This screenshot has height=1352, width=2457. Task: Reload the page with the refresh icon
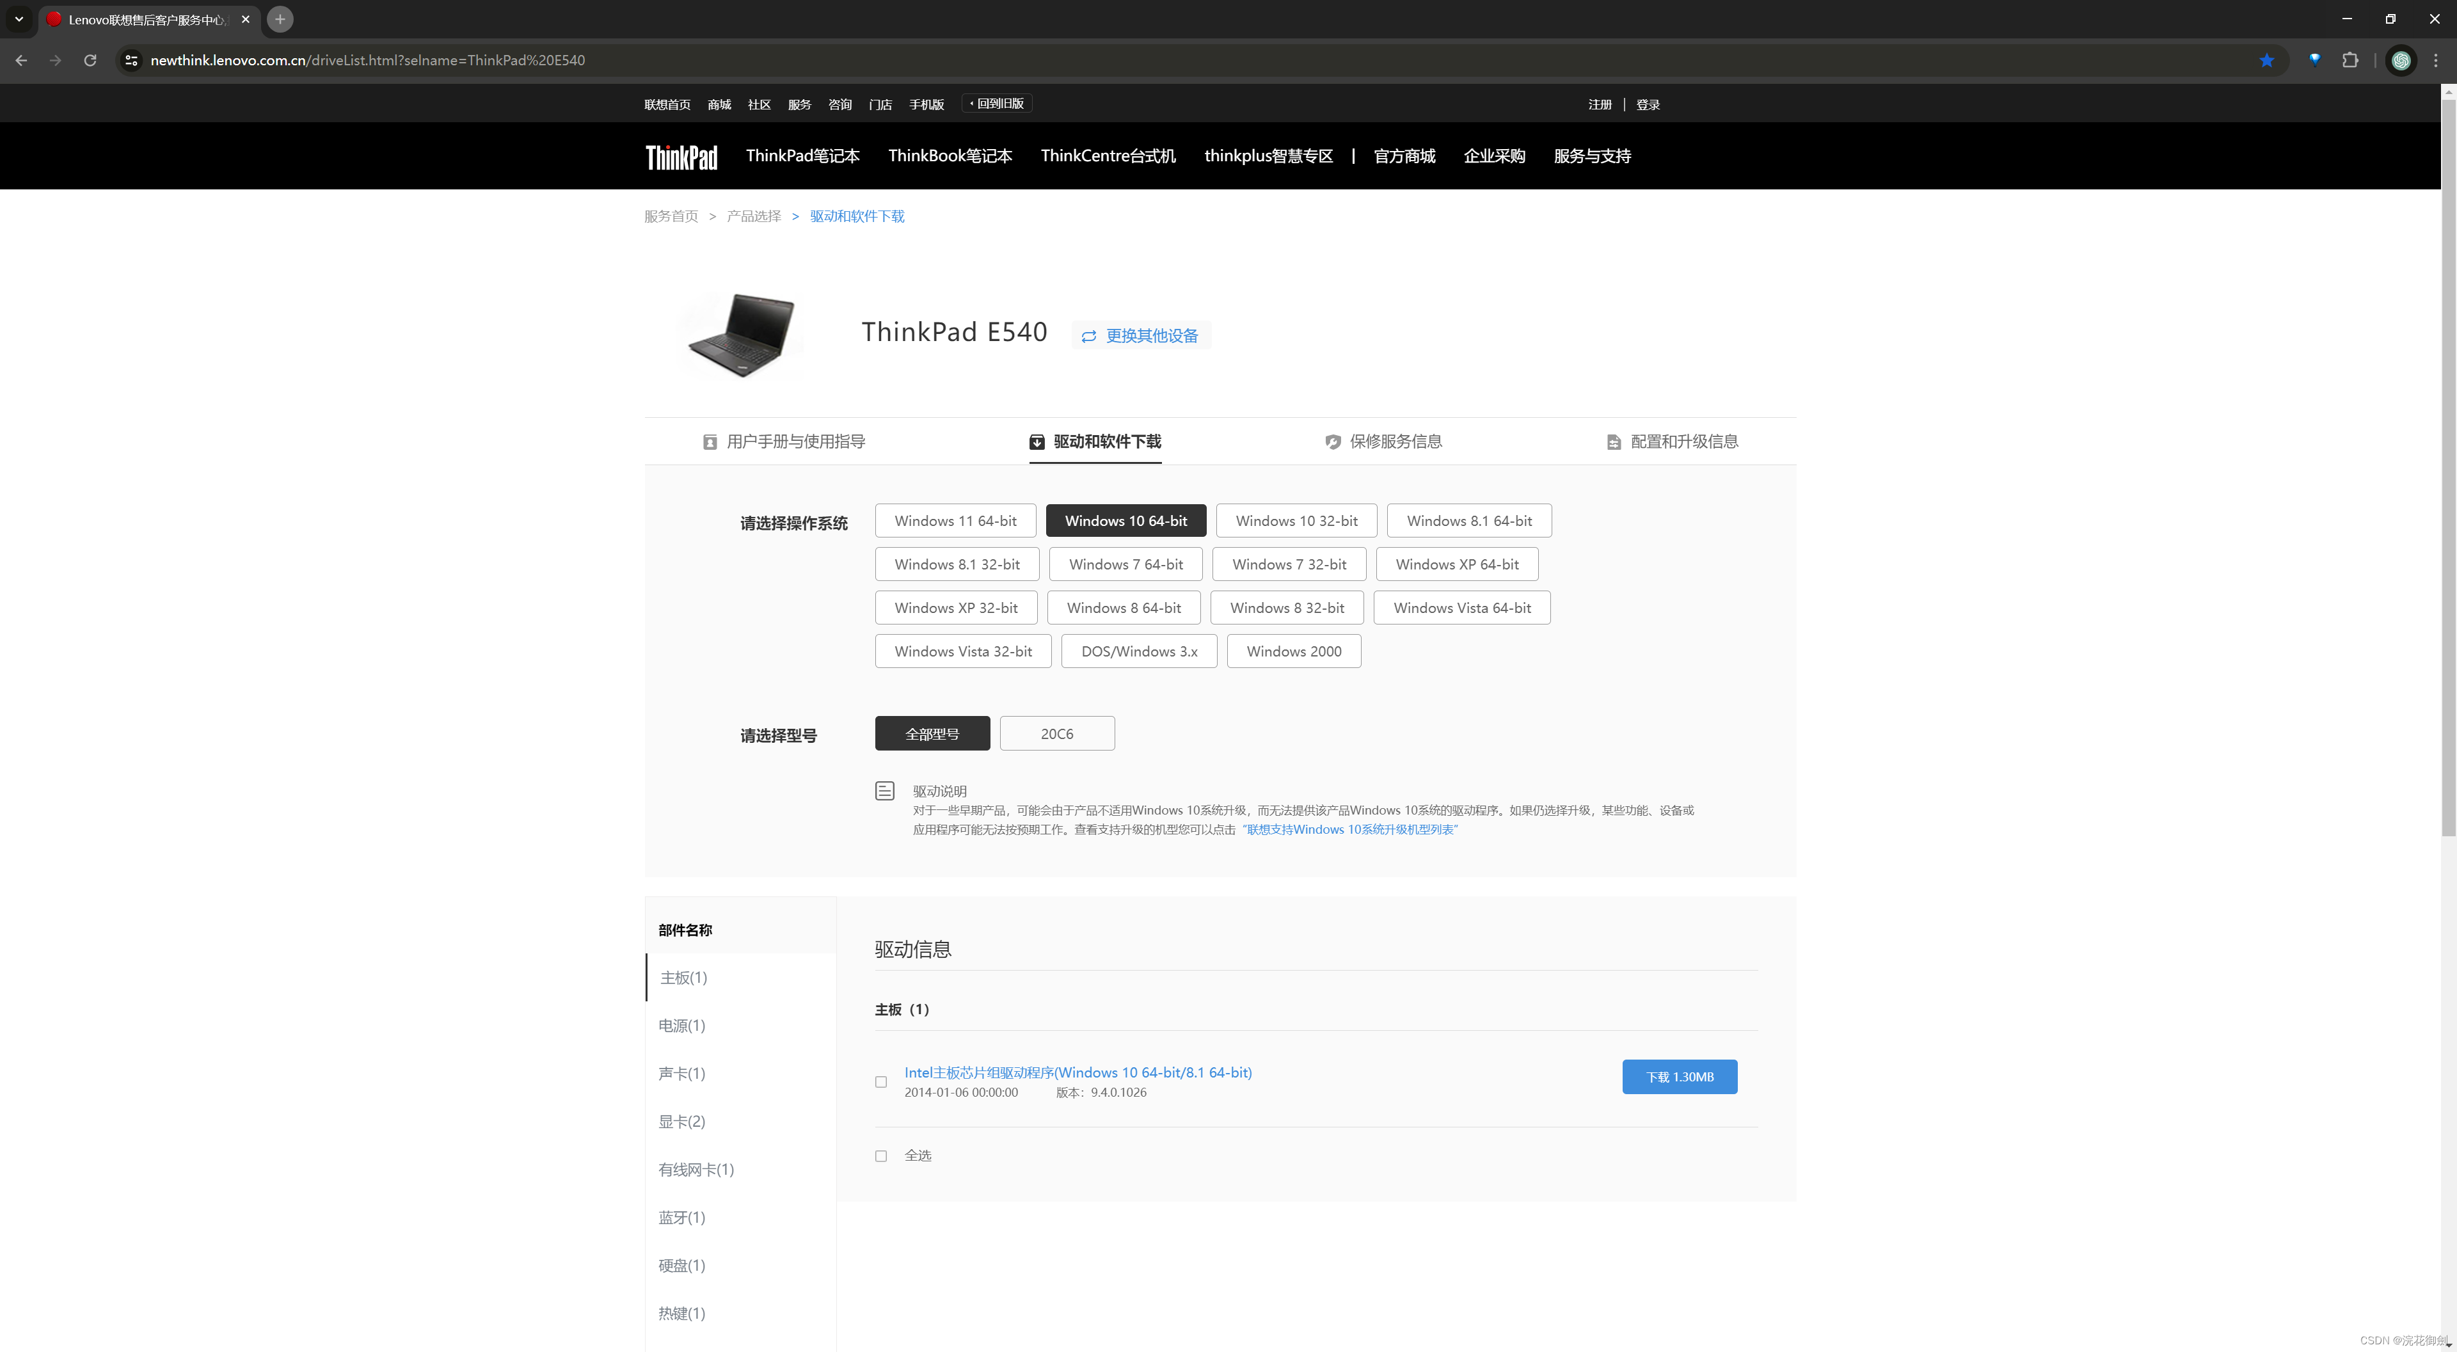90,60
